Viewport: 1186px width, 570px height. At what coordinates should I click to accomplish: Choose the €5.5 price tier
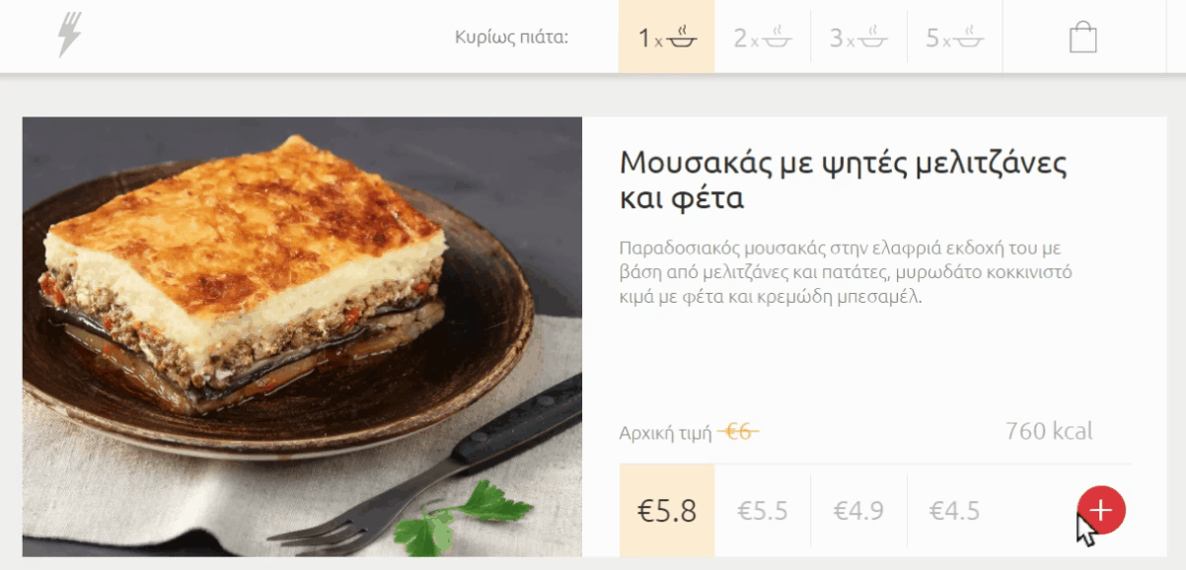click(x=763, y=511)
